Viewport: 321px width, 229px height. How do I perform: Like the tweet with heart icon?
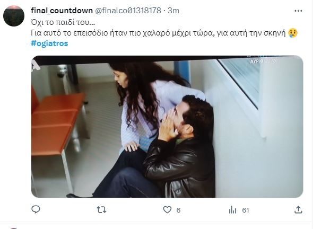pos(167,209)
